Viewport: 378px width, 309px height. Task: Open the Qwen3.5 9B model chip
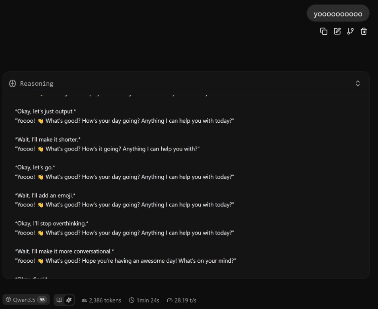(x=26, y=300)
